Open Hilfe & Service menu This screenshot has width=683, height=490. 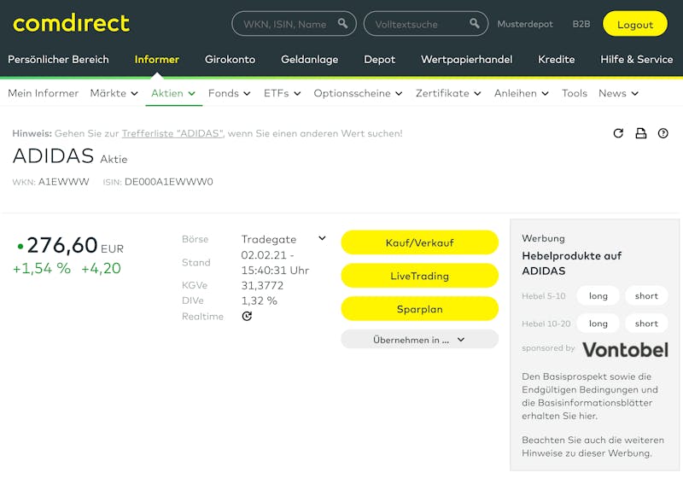click(x=636, y=60)
